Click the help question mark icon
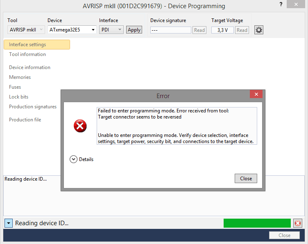This screenshot has height=244, width=308. pos(281,4)
